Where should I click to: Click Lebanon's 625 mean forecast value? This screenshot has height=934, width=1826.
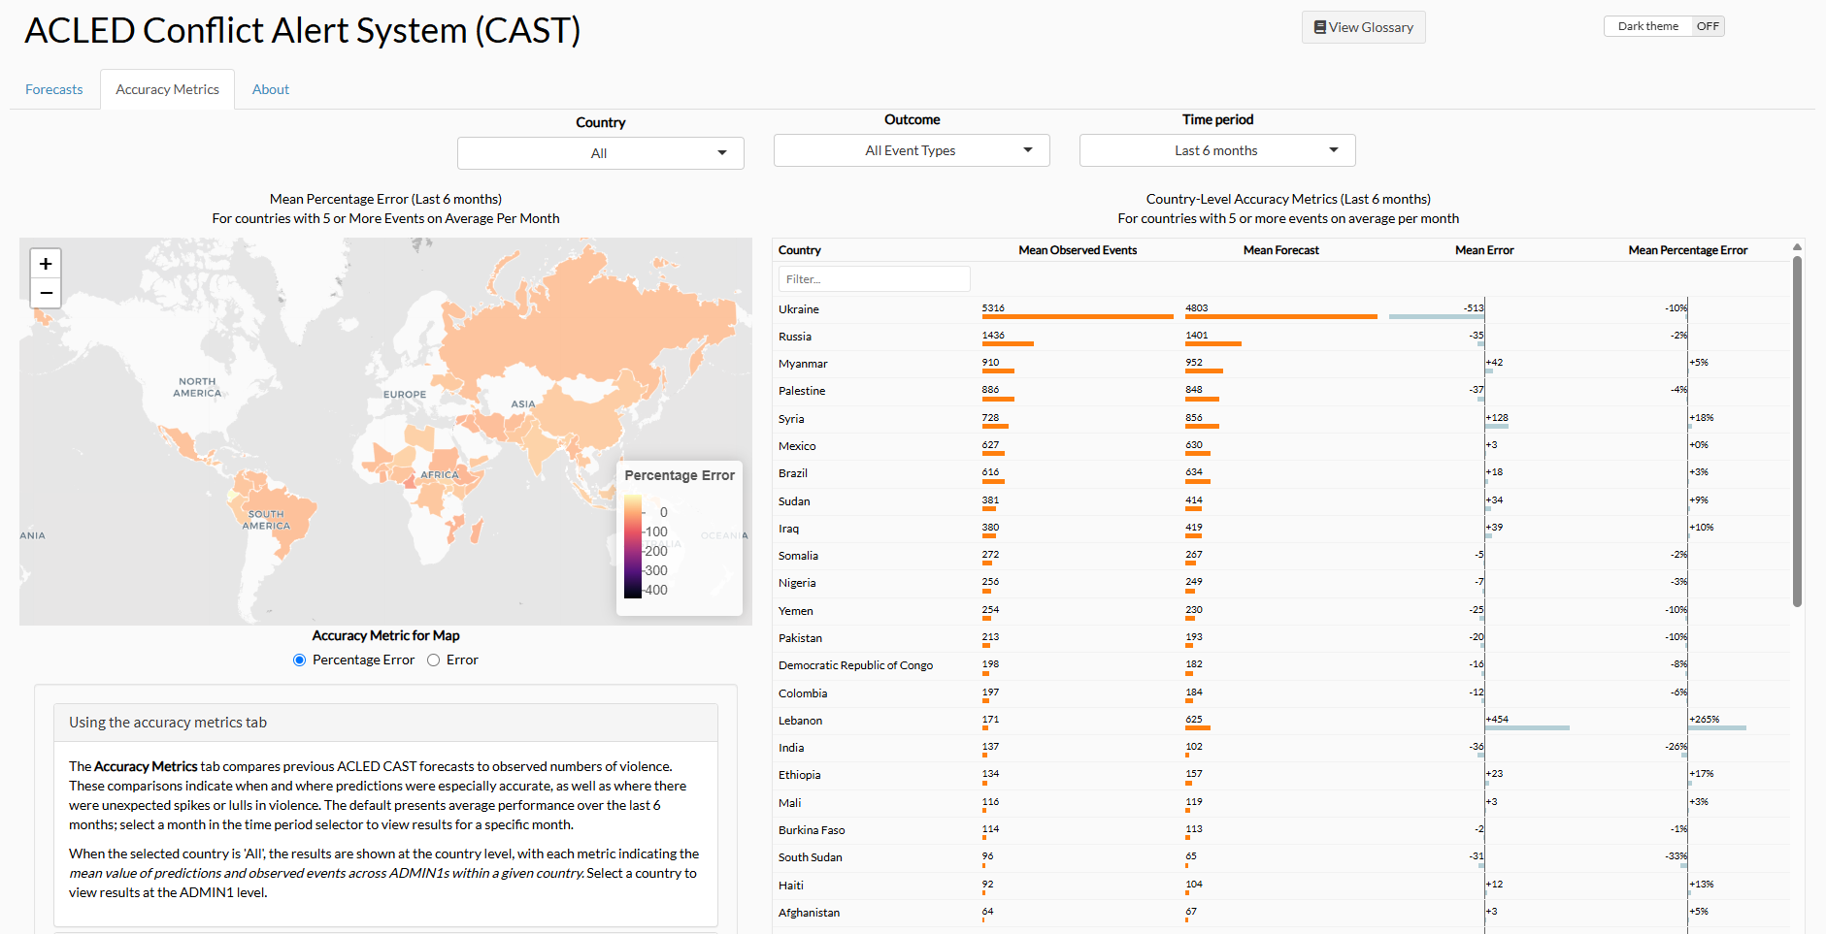coord(1194,720)
